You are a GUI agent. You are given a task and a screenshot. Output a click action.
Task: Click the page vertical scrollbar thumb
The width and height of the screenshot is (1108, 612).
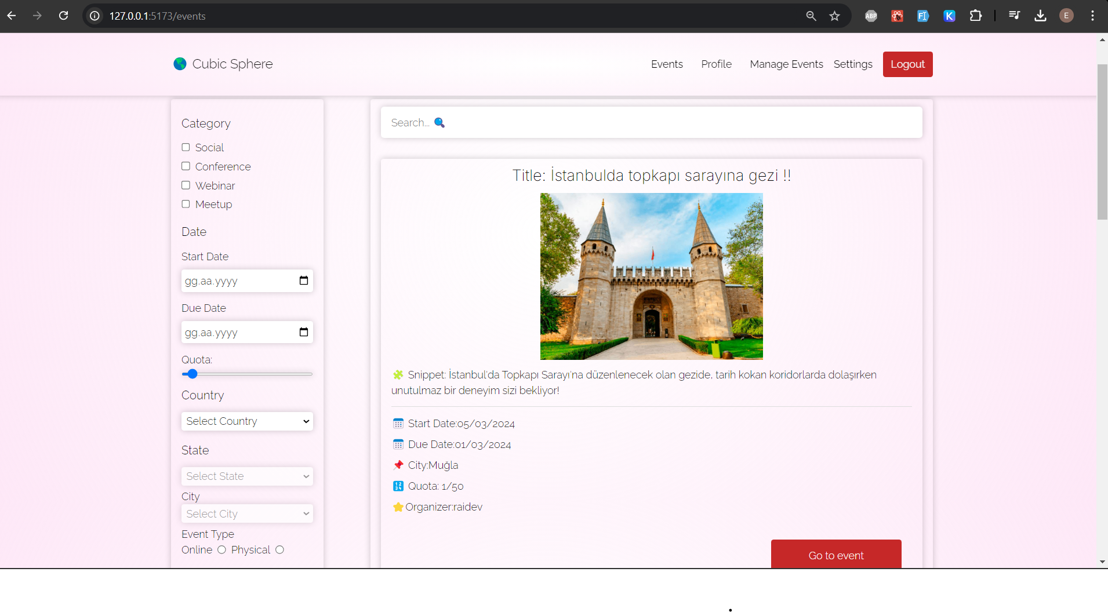tap(1102, 142)
